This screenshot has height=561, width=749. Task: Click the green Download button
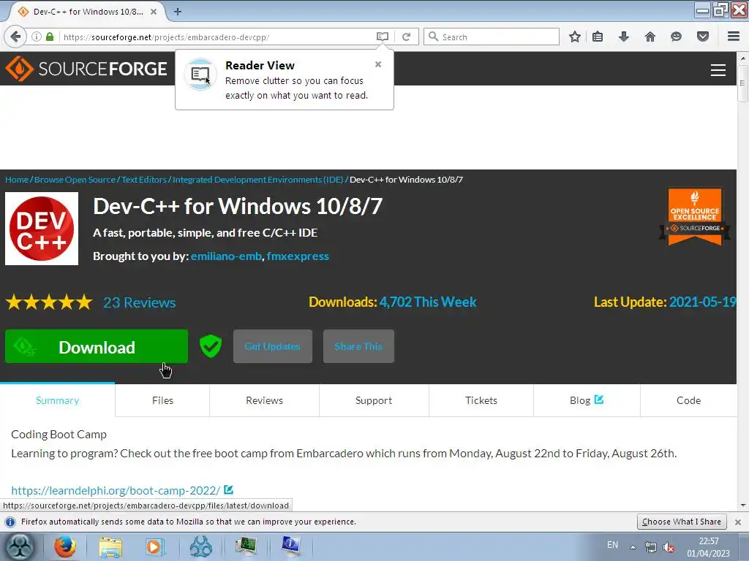tap(97, 346)
